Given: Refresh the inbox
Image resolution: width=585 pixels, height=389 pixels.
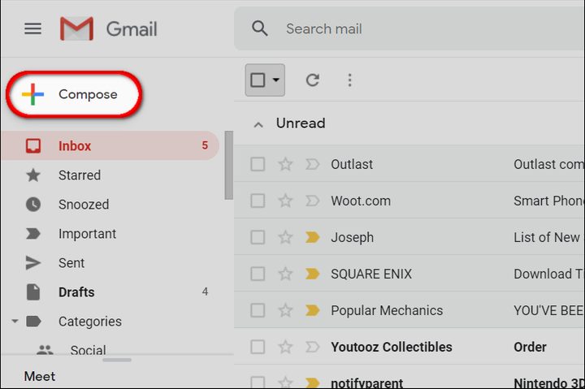Looking at the screenshot, I should point(312,80).
